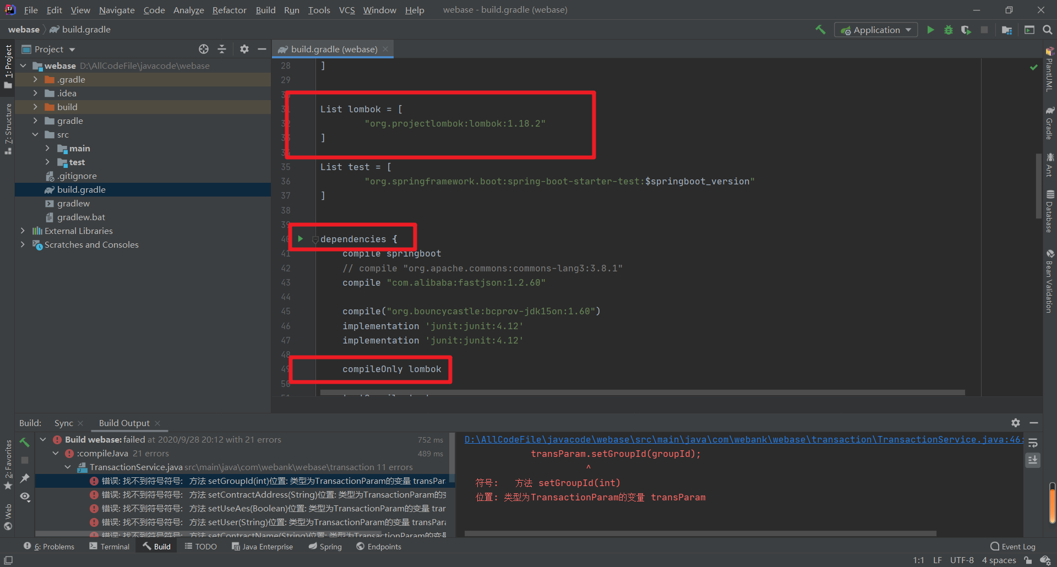Open Project panel settings gear

pos(244,49)
